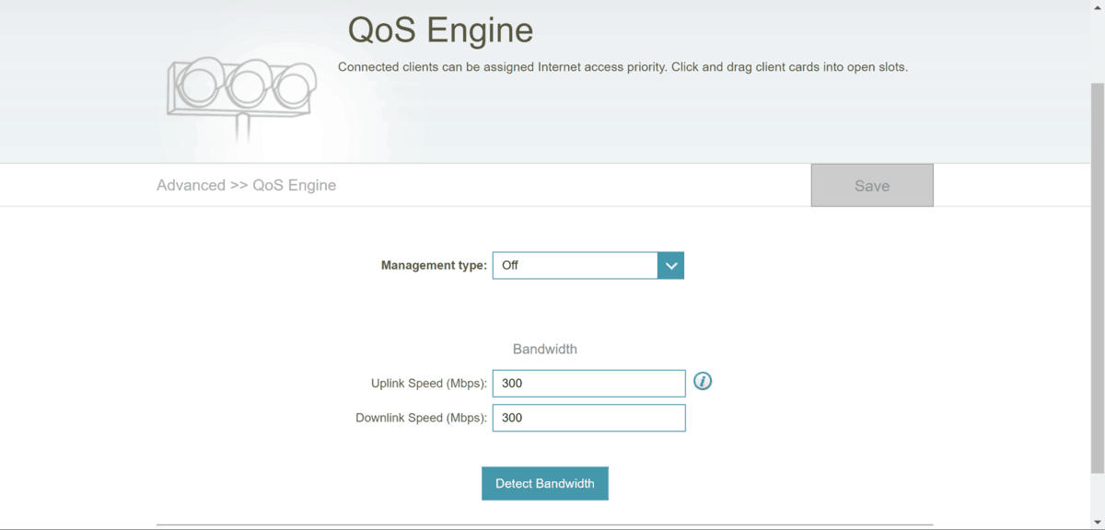The height and width of the screenshot is (530, 1105).
Task: Click the Advanced >> QoS Engine breadcrumb
Action: [246, 185]
